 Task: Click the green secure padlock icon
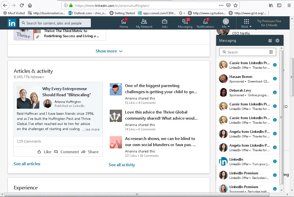tap(71, 5)
